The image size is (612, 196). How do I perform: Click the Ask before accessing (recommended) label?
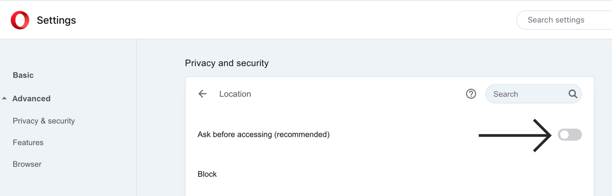(x=264, y=134)
